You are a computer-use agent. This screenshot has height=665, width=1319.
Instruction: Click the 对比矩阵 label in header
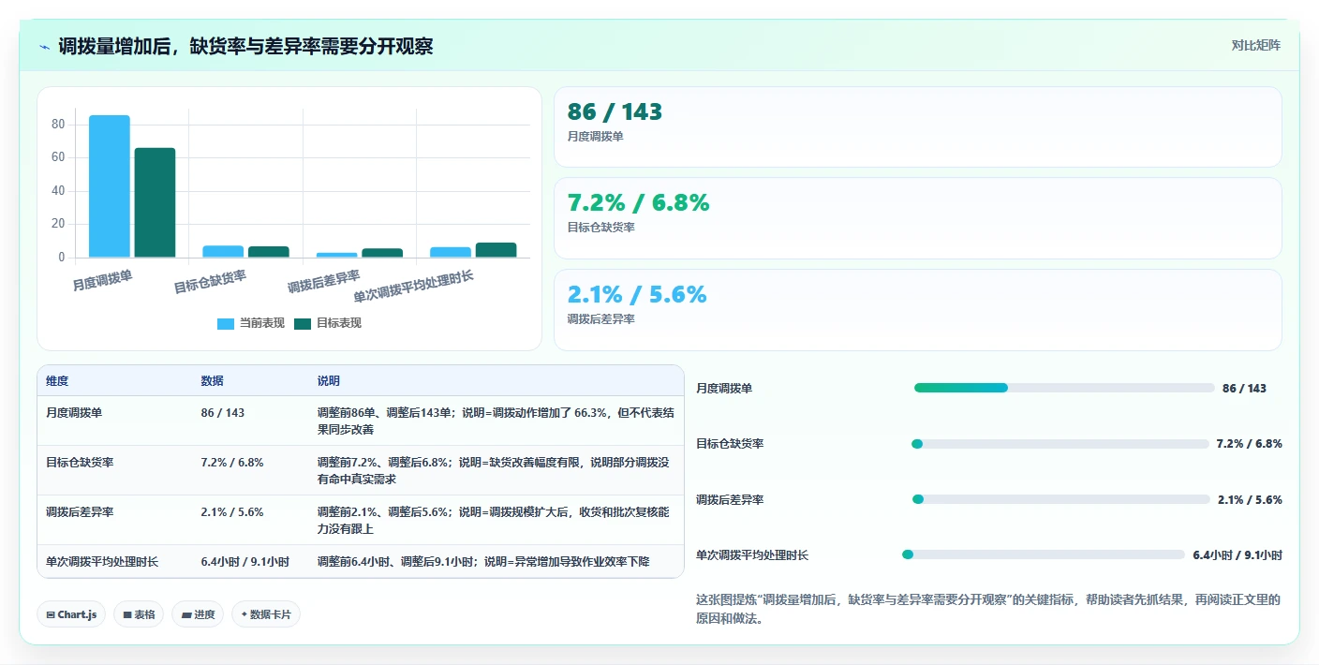click(x=1255, y=45)
